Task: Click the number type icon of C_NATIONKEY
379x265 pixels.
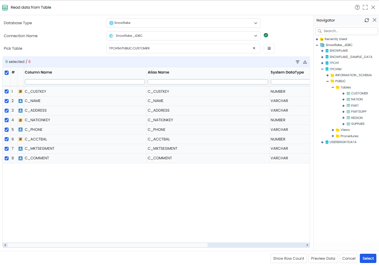Action: click(21, 120)
